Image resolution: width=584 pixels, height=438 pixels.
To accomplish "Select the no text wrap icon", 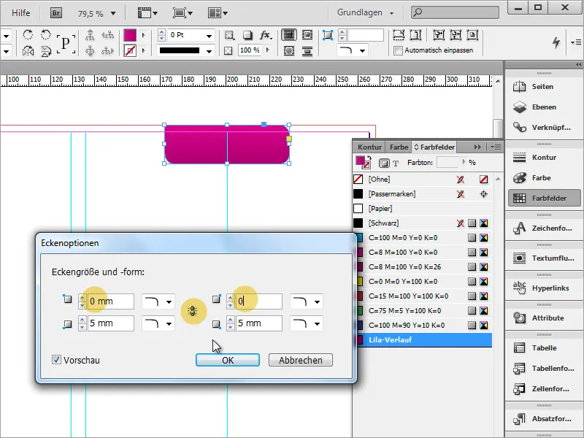I will (x=289, y=35).
